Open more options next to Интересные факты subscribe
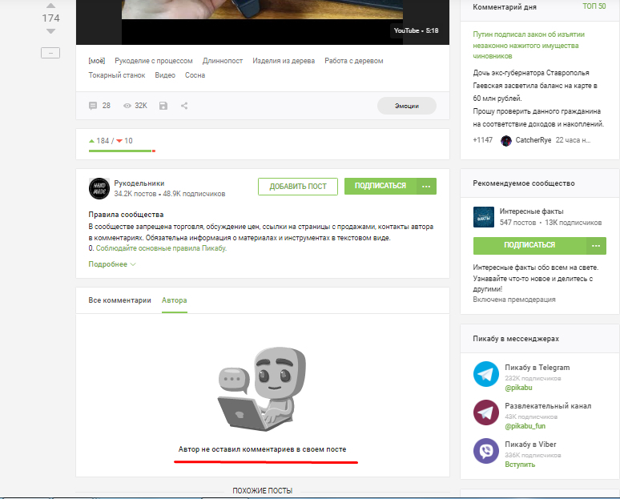Viewport: 620px width, 499px height. tap(596, 246)
